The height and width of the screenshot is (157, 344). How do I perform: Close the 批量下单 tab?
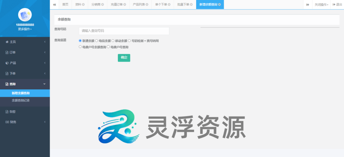191,5
